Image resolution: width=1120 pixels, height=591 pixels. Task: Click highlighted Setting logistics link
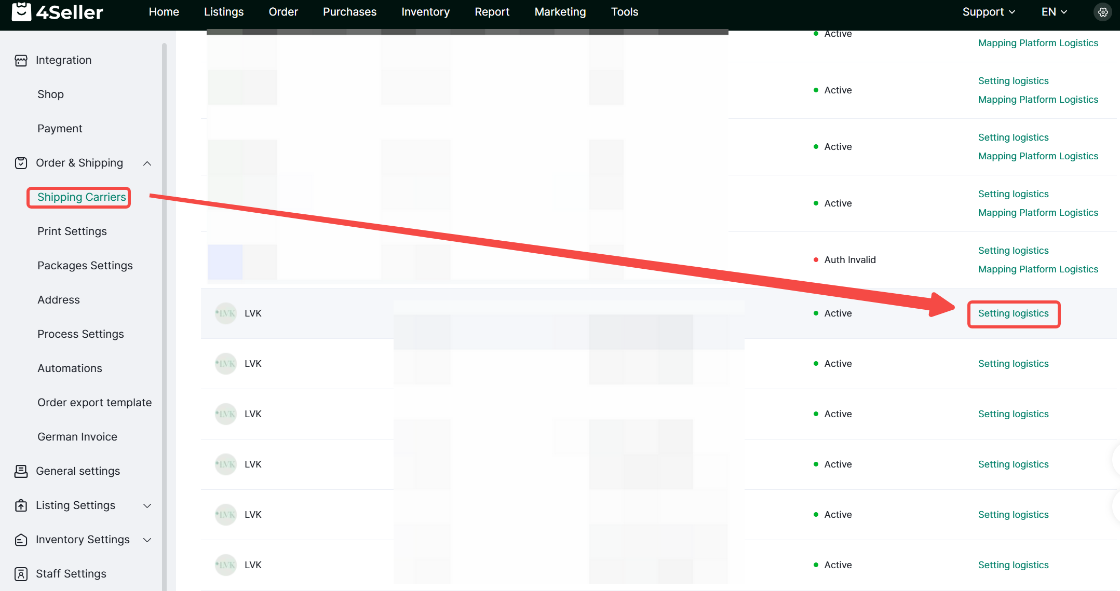(1013, 313)
